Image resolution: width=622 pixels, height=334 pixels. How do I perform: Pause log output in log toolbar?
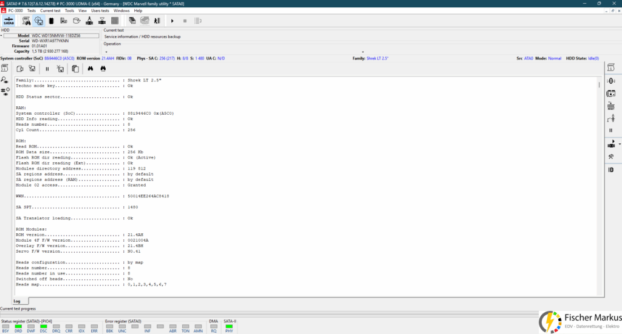(x=47, y=69)
